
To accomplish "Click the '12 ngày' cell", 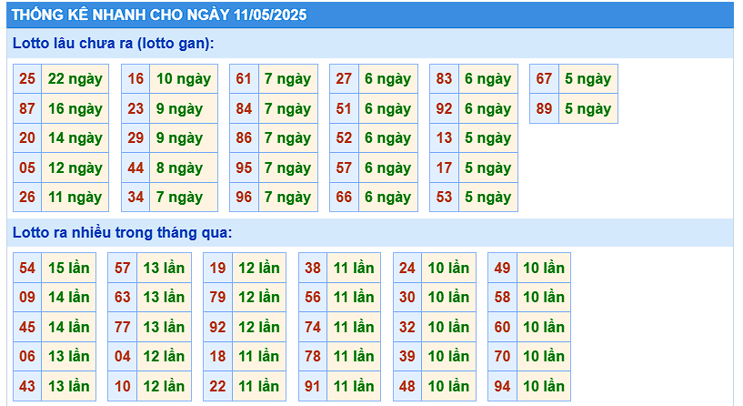I will [75, 167].
